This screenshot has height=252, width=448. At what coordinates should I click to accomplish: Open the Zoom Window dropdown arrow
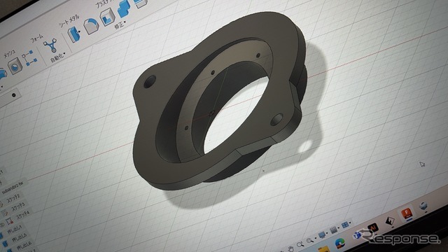(x=316, y=238)
